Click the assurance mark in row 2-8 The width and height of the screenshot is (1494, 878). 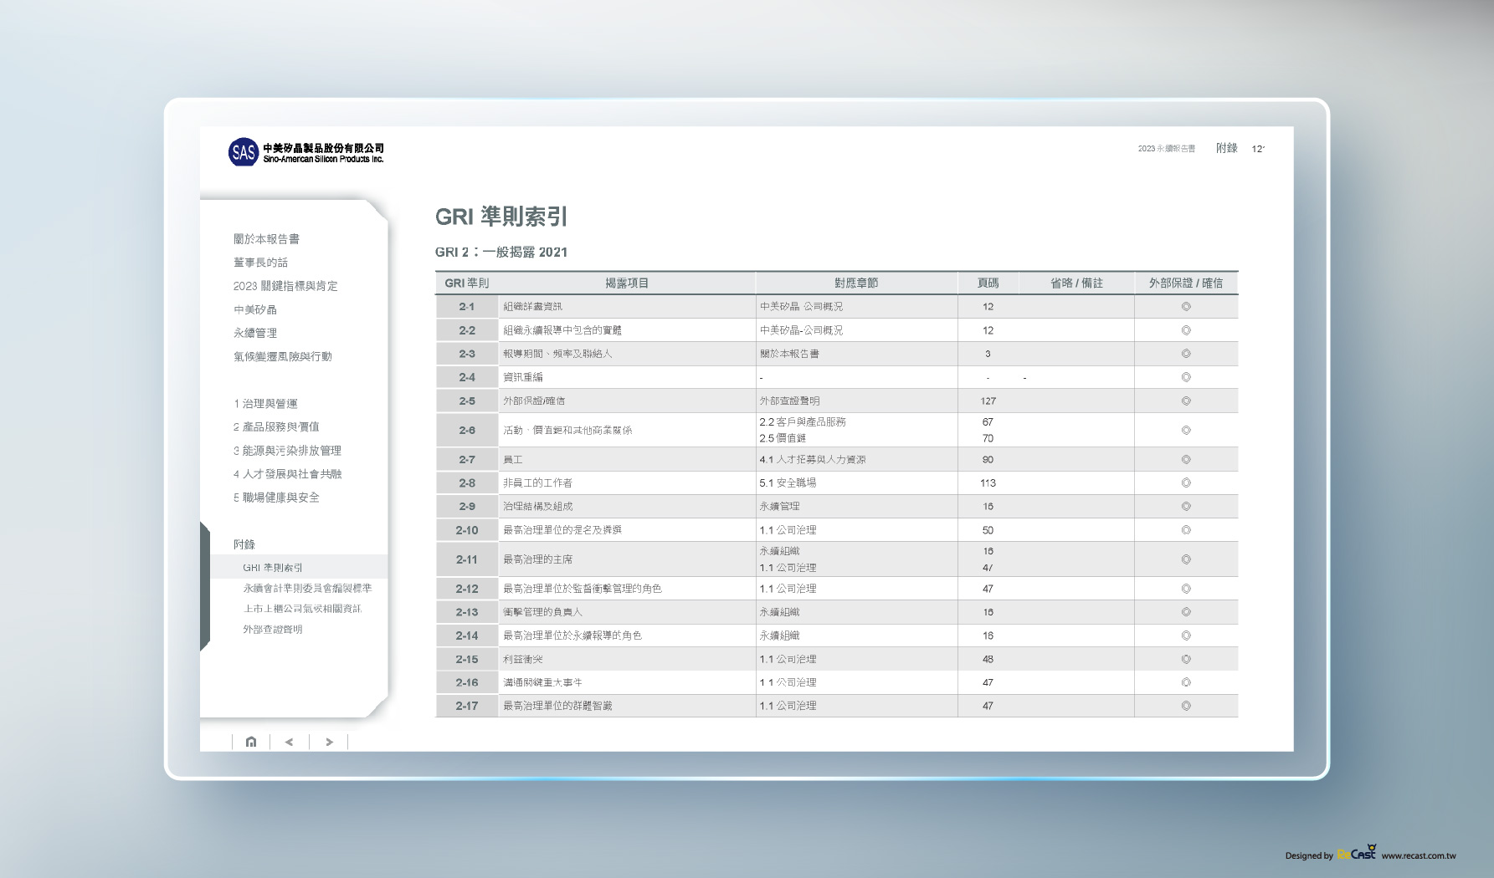click(x=1186, y=483)
